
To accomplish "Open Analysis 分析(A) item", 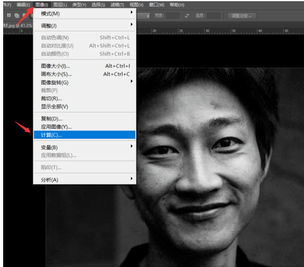I will (84, 180).
